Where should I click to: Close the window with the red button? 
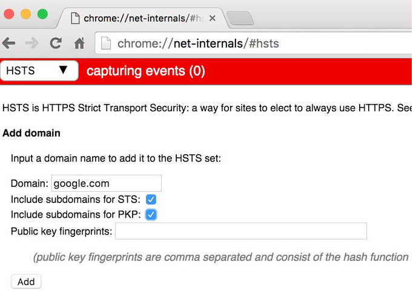[x=11, y=14]
